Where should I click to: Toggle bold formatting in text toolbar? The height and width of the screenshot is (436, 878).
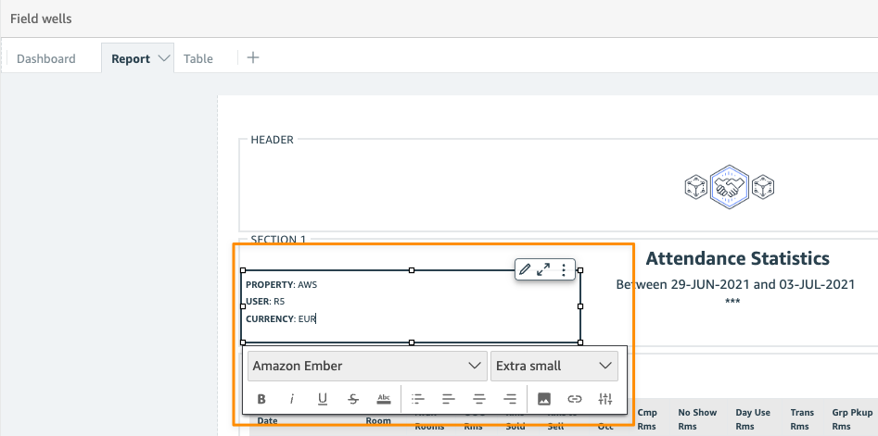pos(261,399)
